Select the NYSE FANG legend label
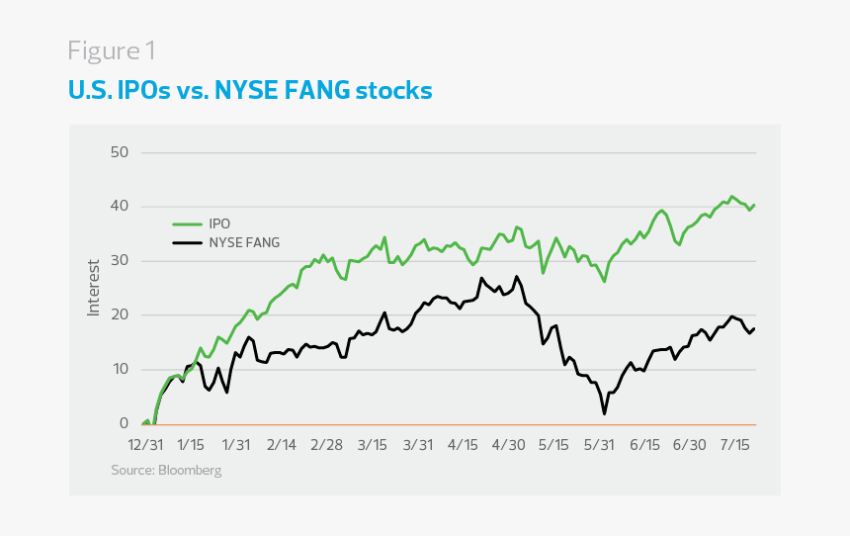850x536 pixels. click(x=240, y=242)
